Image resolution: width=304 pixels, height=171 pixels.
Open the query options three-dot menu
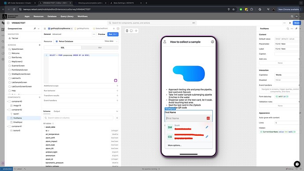click(x=94, y=34)
